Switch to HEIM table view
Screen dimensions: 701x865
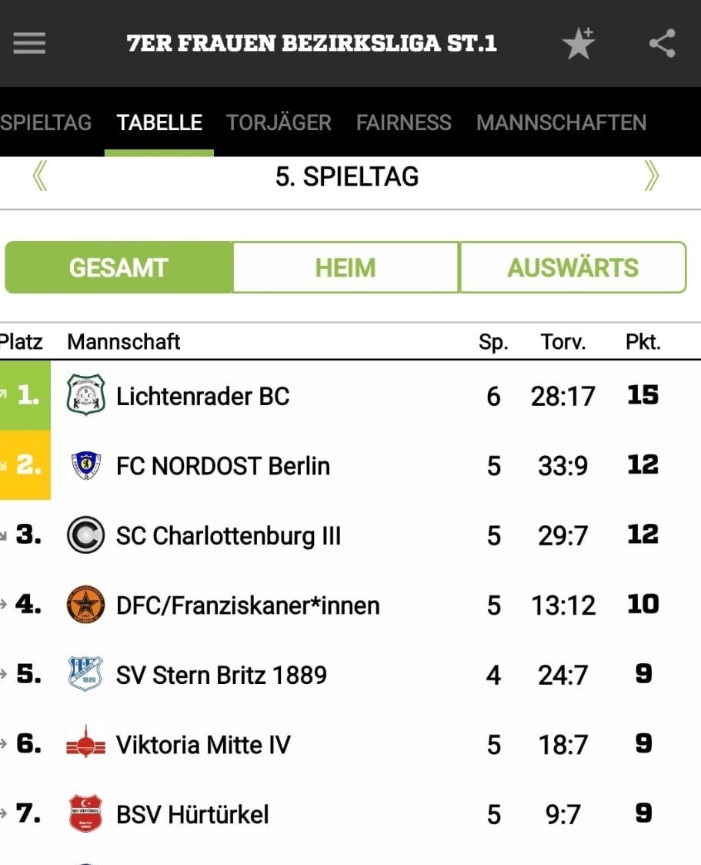point(345,267)
